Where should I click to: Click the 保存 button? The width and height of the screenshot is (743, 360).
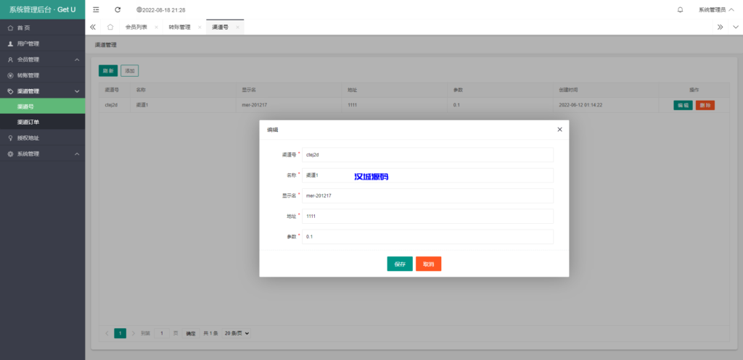point(400,264)
